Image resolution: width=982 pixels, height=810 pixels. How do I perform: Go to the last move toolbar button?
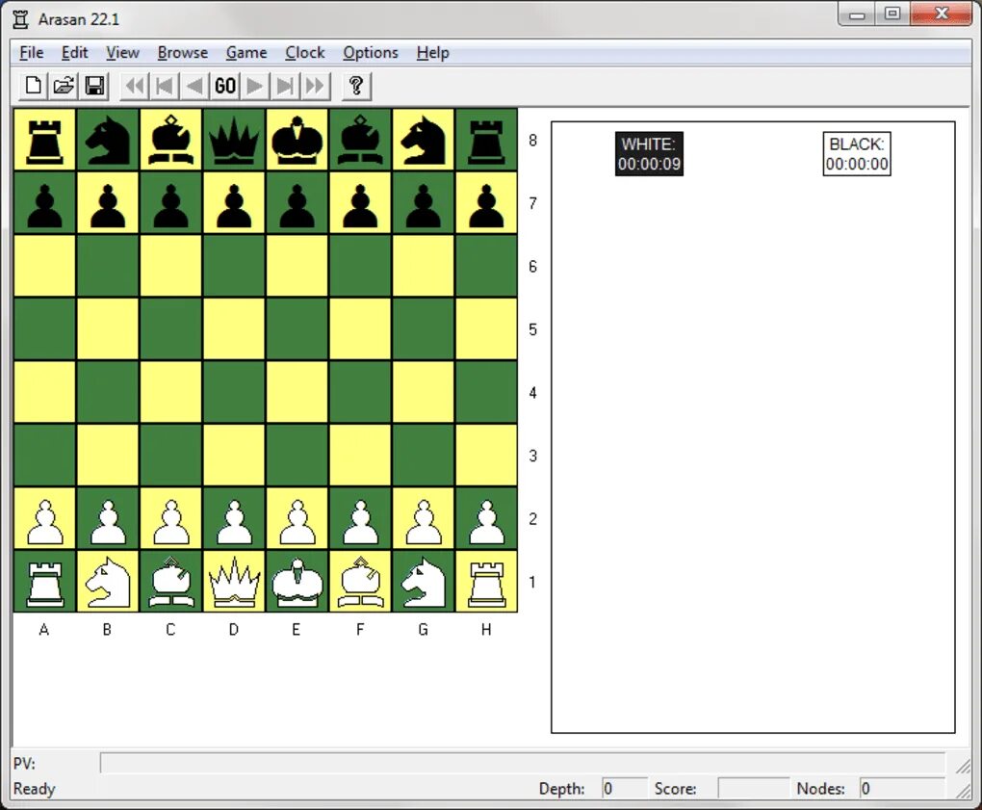285,86
